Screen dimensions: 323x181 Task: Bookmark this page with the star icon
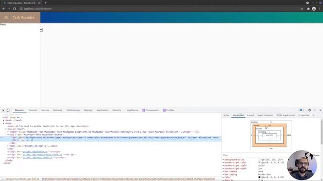[x=302, y=9]
